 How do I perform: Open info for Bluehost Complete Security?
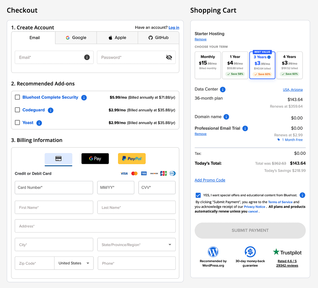point(84,98)
